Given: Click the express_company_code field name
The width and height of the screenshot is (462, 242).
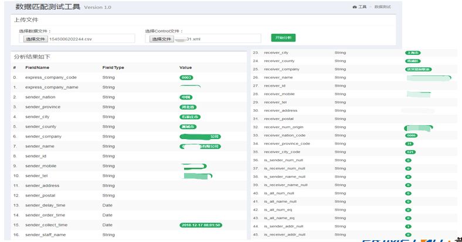Looking at the screenshot, I should [x=51, y=78].
